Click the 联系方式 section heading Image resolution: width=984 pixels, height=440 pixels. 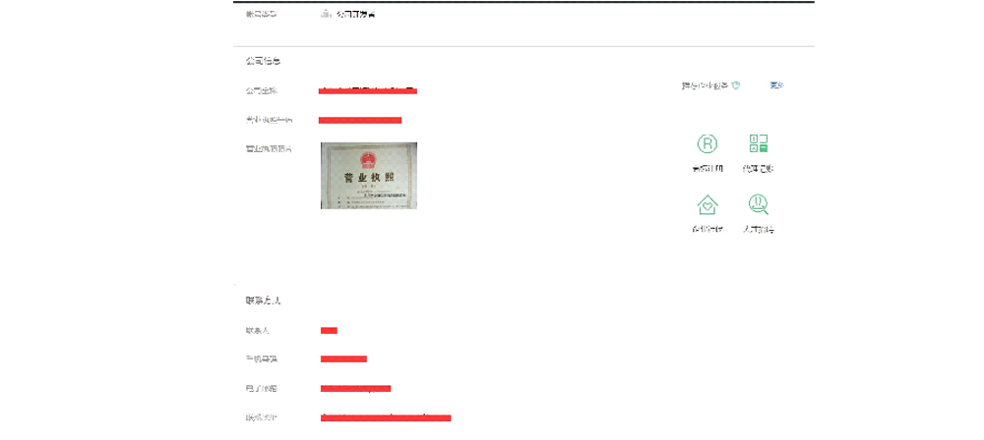point(263,300)
